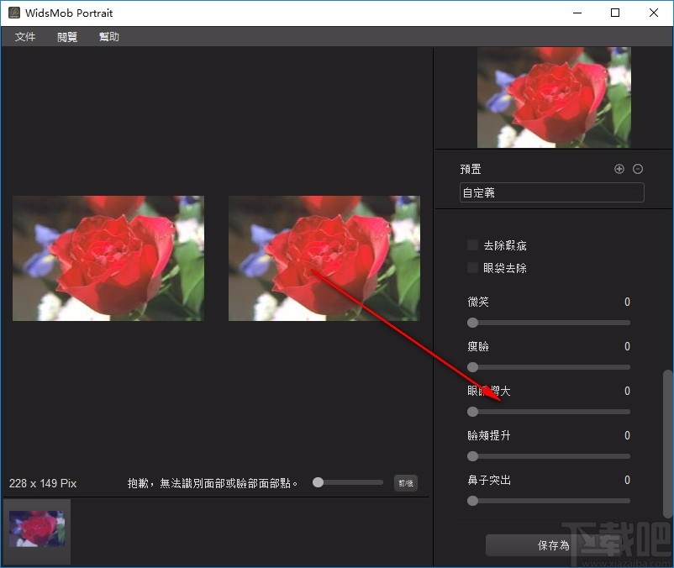The height and width of the screenshot is (568, 674).
Task: Remove preset with the minus icon
Action: pos(638,169)
